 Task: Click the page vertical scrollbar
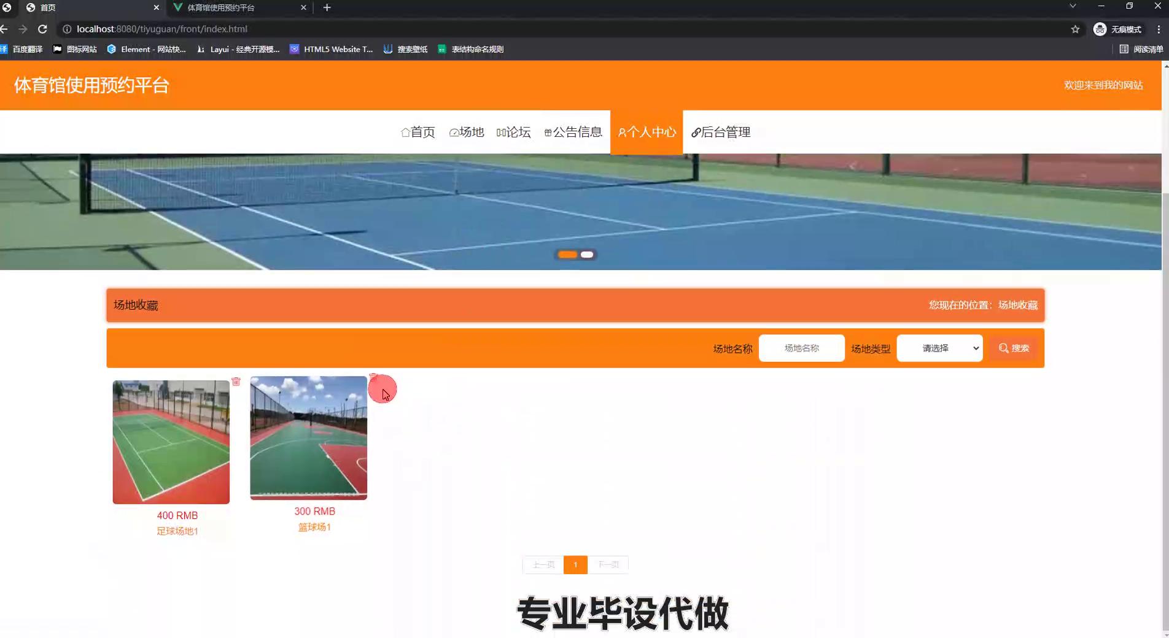[1165, 368]
